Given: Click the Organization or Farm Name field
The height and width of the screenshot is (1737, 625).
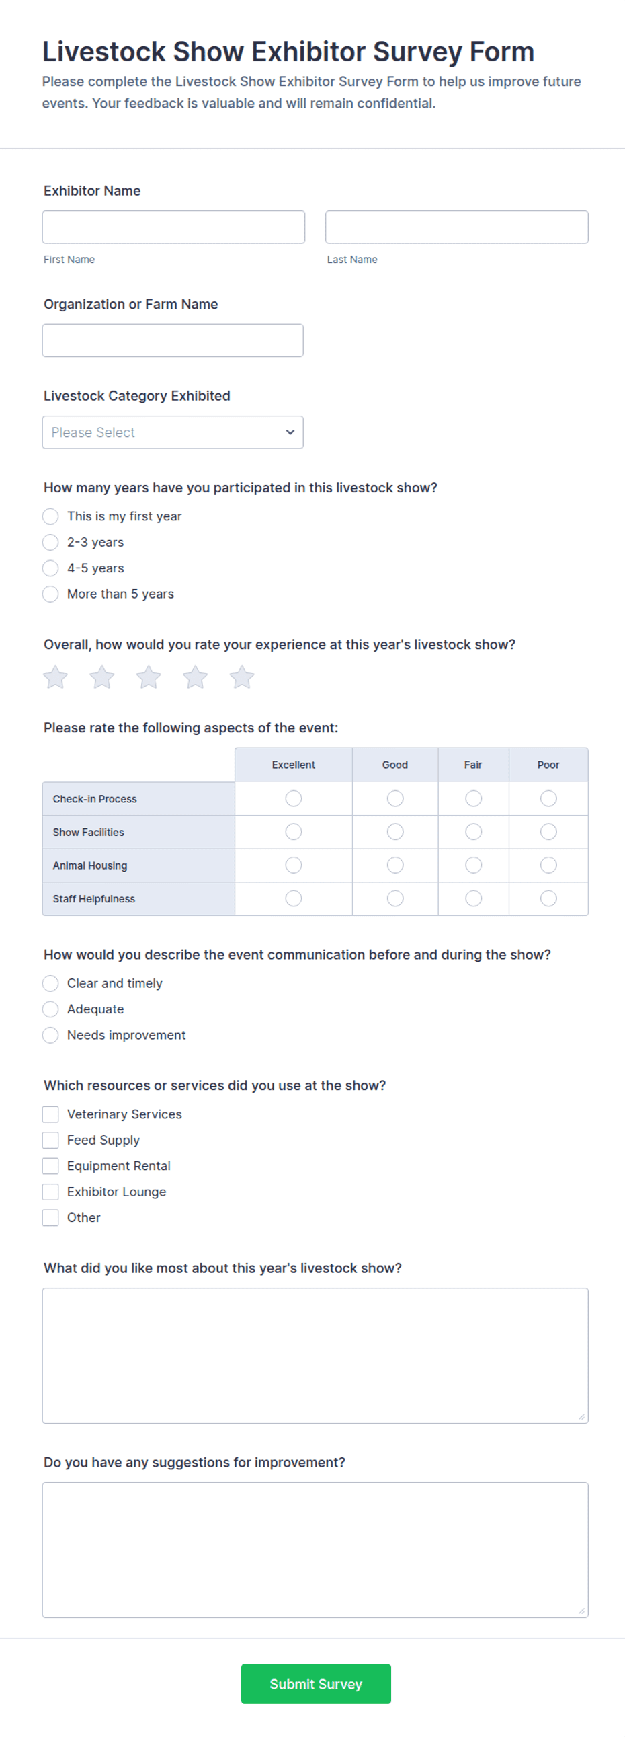Looking at the screenshot, I should click(173, 340).
